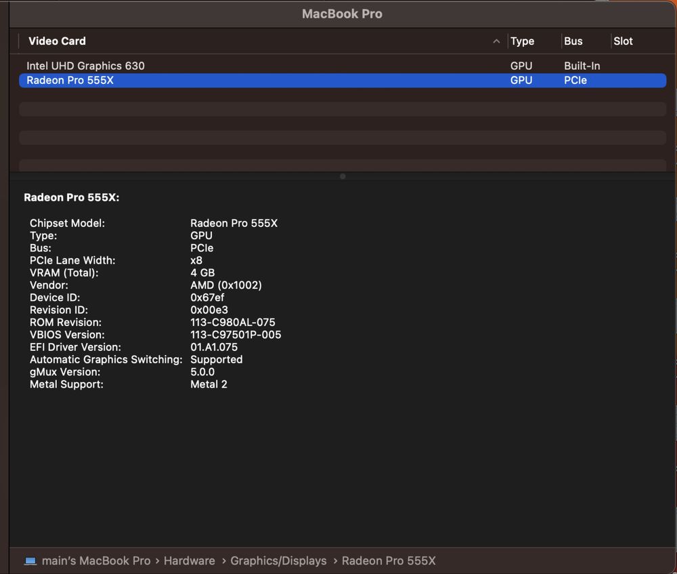Click the "Revision ID:" label
This screenshot has height=574, width=677.
(x=59, y=310)
